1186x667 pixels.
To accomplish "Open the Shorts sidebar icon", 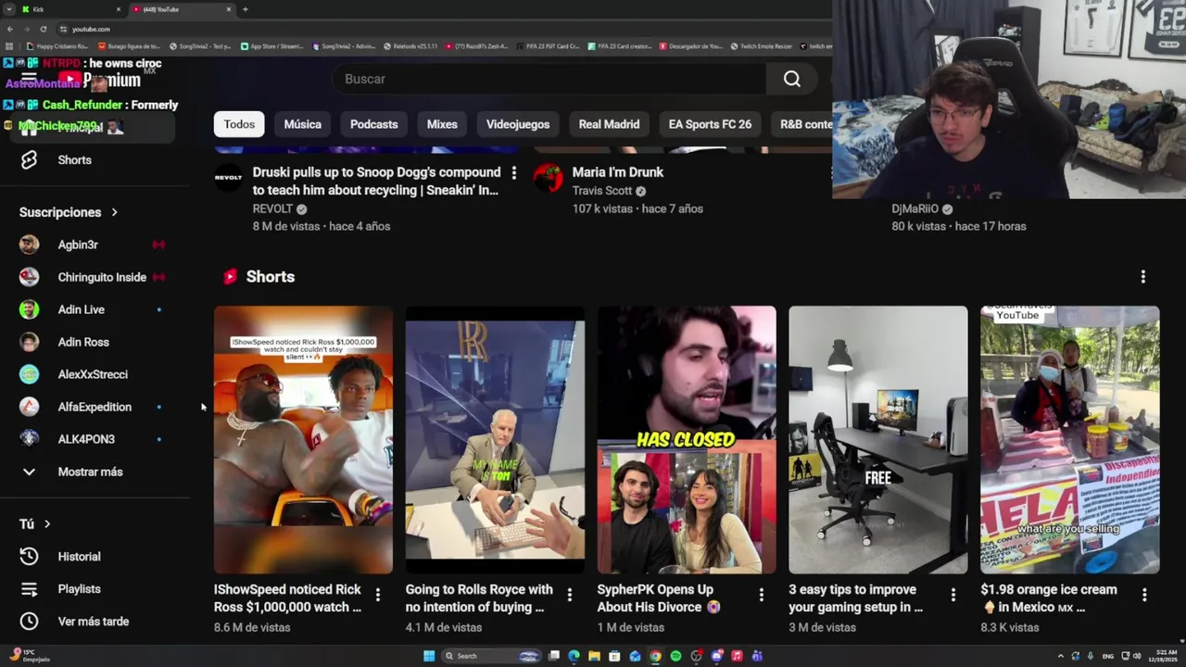I will click(x=29, y=159).
